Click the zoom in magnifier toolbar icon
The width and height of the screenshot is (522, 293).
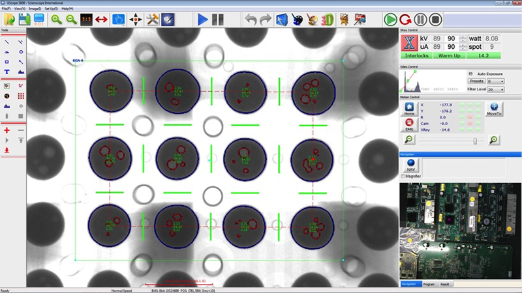(57, 19)
